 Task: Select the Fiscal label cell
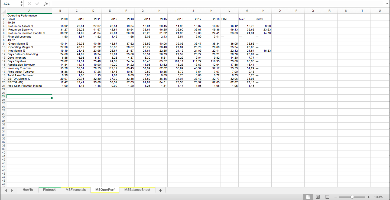pyautogui.click(x=29, y=19)
